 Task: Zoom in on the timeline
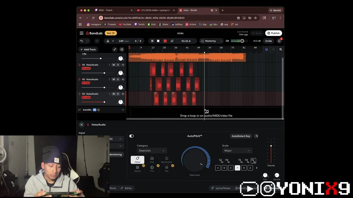[280, 50]
